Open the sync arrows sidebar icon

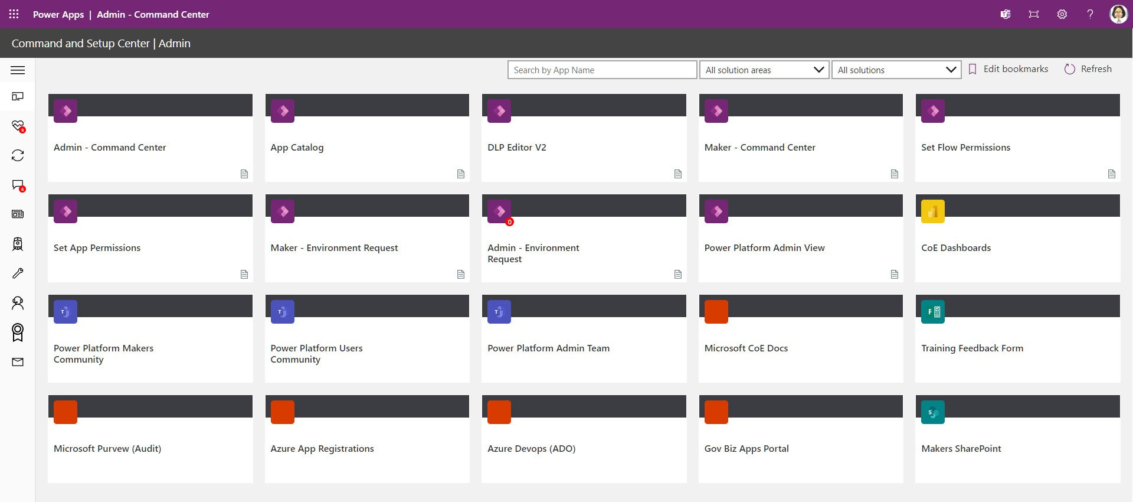coord(18,155)
